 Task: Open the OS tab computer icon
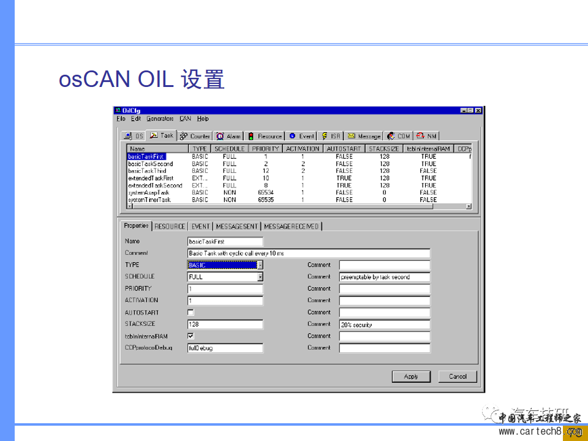click(x=128, y=136)
